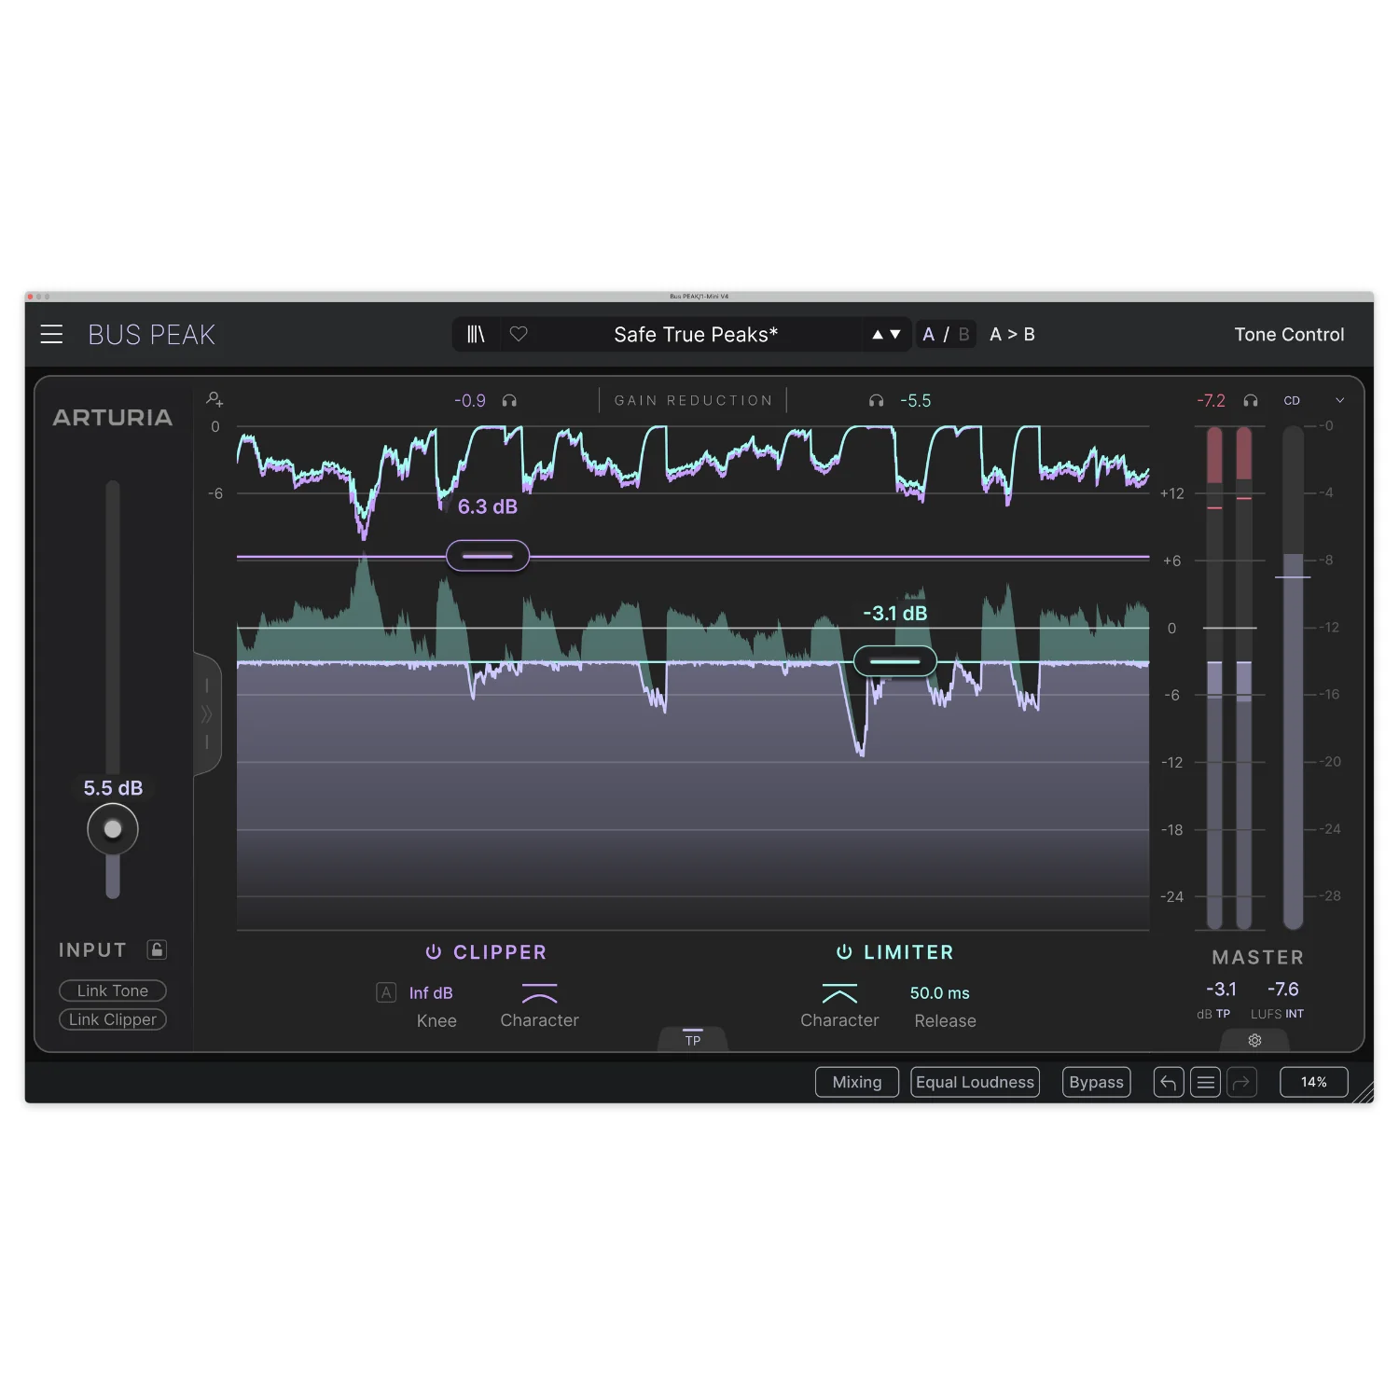The image size is (1399, 1399).
Task: Switch to state B
Action: [963, 334]
